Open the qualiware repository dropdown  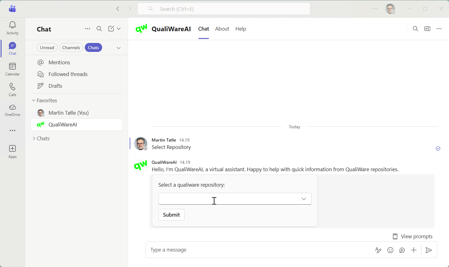[x=235, y=199]
